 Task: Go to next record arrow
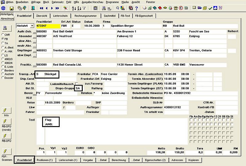(52, 8)
